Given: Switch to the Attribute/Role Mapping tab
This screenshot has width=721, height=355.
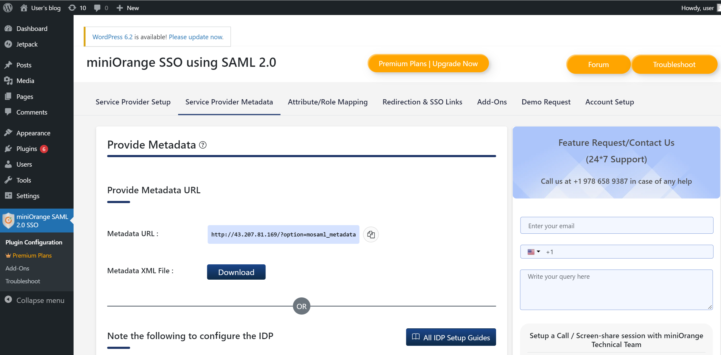Looking at the screenshot, I should coord(327,102).
